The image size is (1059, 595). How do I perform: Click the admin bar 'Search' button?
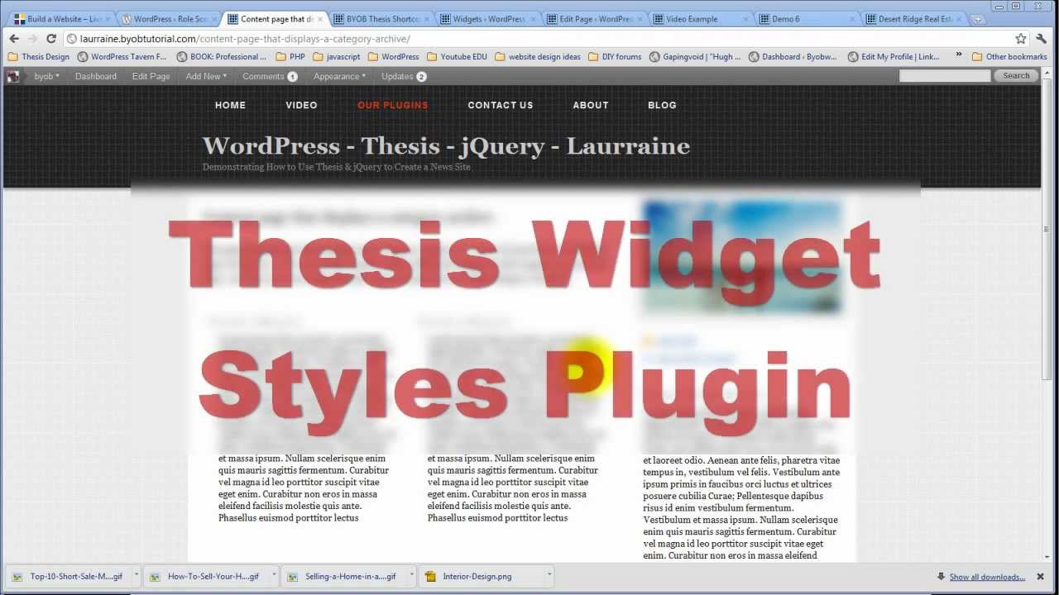click(1016, 76)
